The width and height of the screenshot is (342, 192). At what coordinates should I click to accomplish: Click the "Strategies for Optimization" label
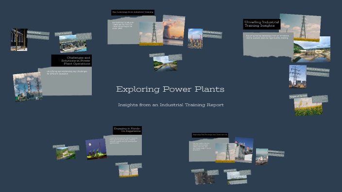pyautogui.click(x=63, y=34)
